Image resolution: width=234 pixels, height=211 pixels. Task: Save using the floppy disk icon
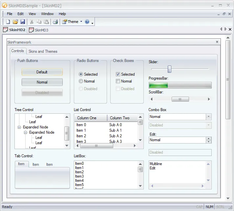point(23,22)
